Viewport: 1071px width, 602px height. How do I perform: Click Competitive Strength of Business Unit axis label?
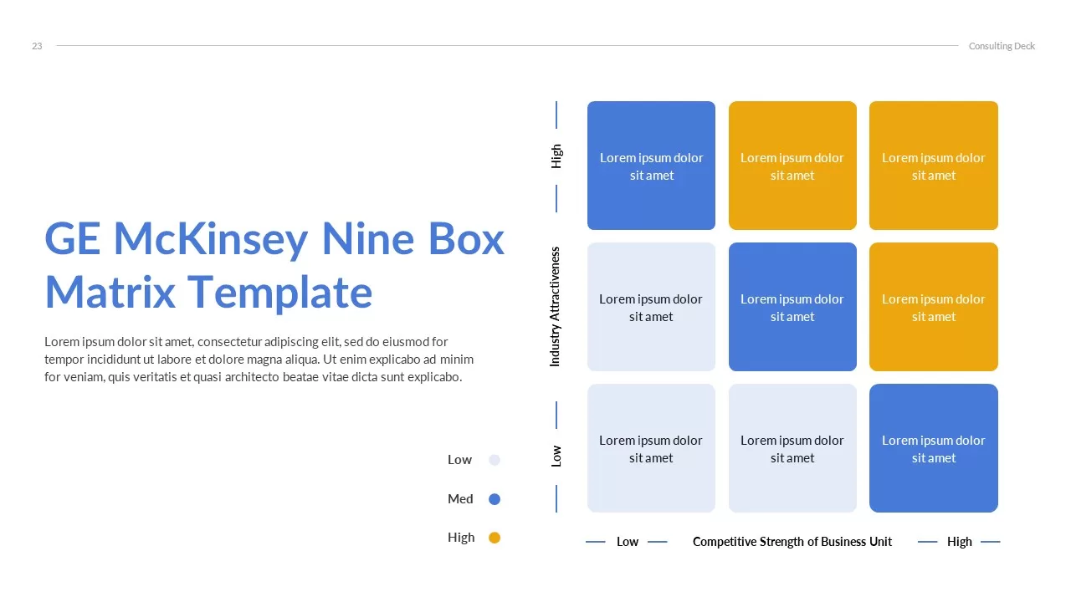(x=792, y=542)
